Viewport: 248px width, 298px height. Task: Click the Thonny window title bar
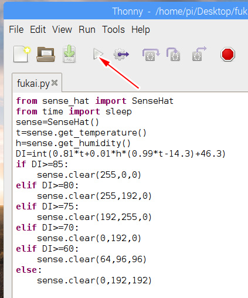126,11
